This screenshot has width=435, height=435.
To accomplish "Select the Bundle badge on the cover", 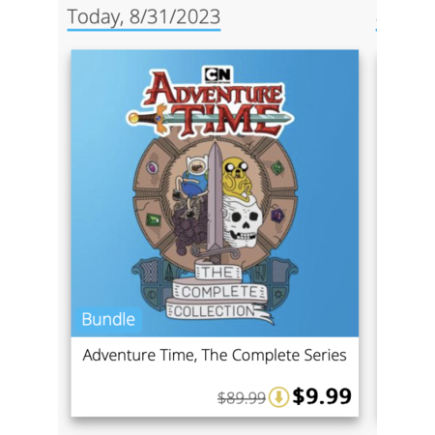I will coord(108,320).
